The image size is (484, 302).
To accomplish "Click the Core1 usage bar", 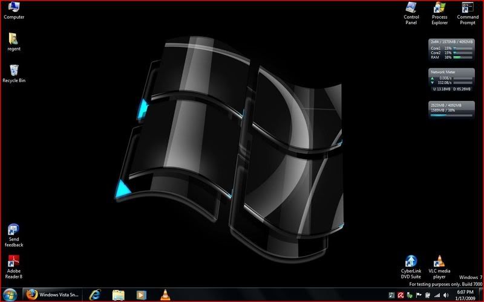I will point(463,48).
